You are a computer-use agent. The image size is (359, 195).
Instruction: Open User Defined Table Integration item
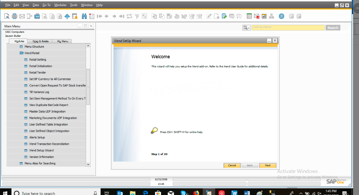[49, 124]
